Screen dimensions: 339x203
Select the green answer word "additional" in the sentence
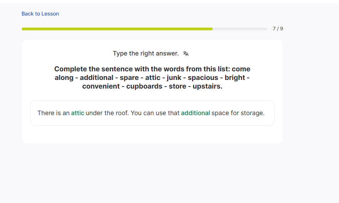click(x=195, y=113)
